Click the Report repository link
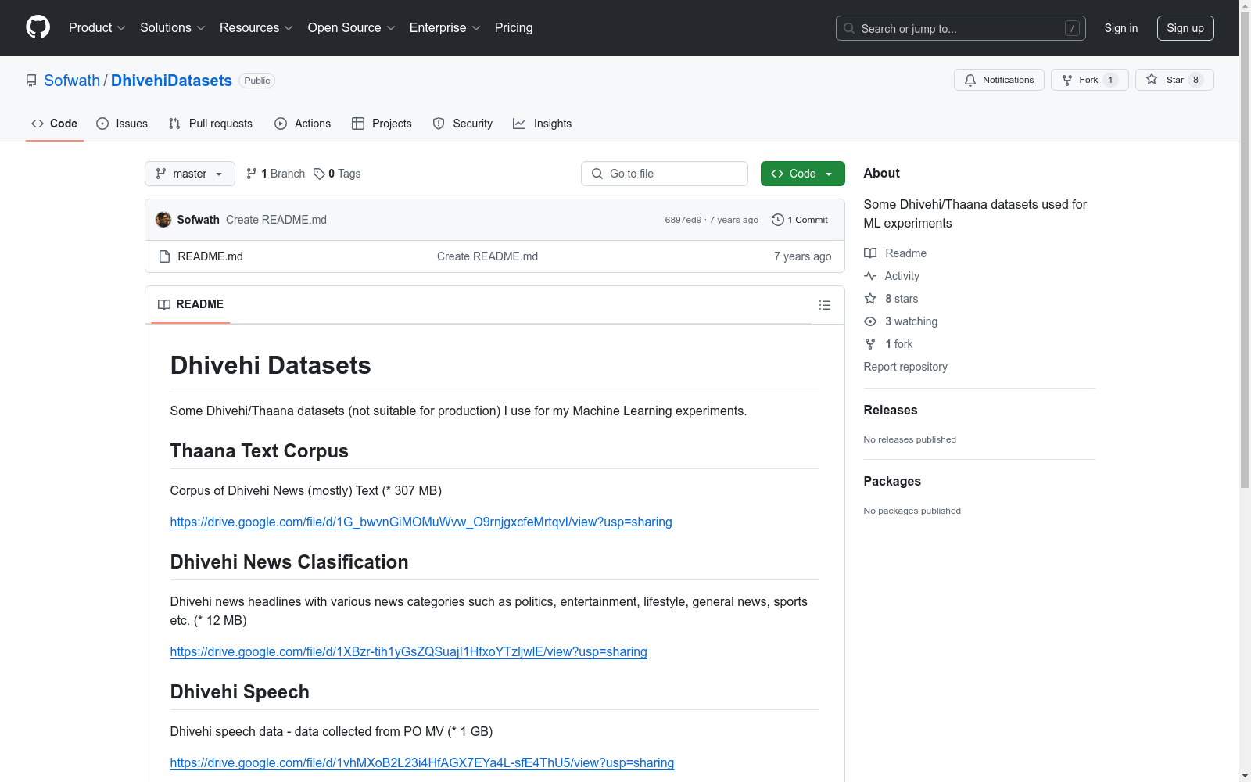The image size is (1251, 782). (x=905, y=367)
